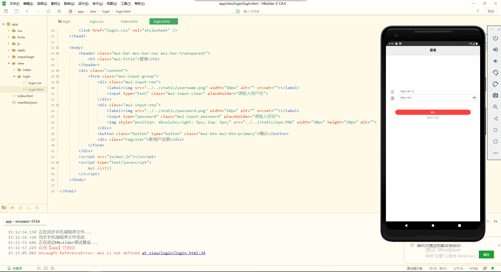Go forward with the right arrow toolbar icon
501x272 pixels.
click(x=38, y=11)
